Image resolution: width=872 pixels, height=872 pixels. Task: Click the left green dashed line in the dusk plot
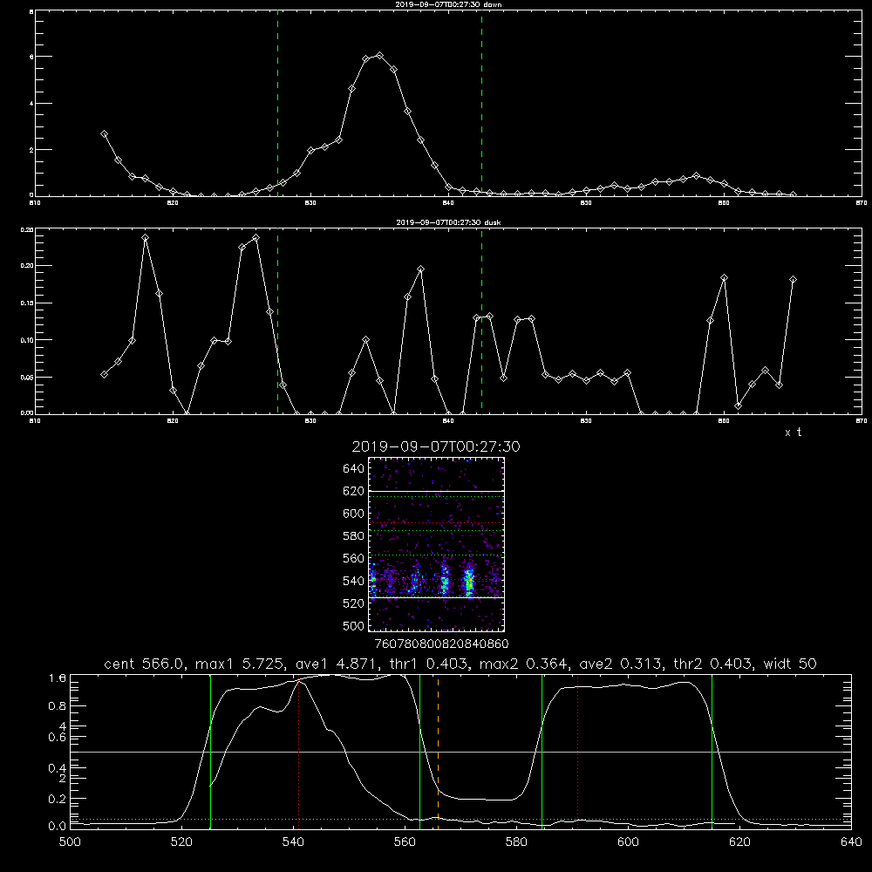click(x=277, y=322)
